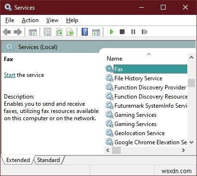This screenshot has width=197, height=176.
Task: Open Help with the question mark icon
Action: point(84,32)
